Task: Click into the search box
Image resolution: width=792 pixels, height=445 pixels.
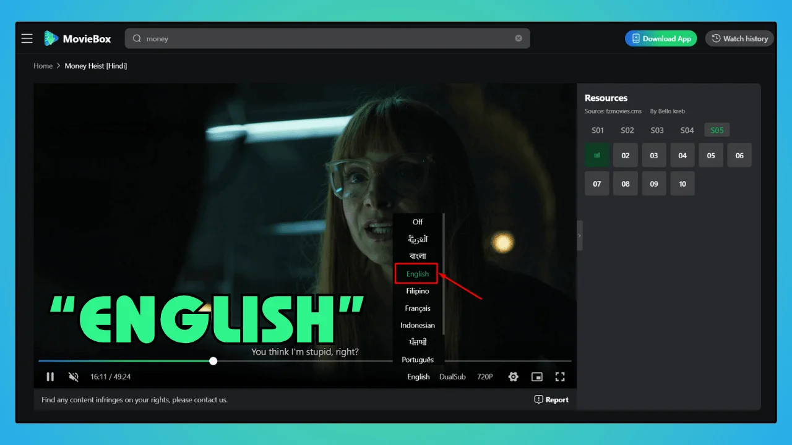Action: pyautogui.click(x=327, y=38)
